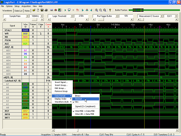
Task: Click the blue waveform signals toolbar icon
Action: (52, 10)
